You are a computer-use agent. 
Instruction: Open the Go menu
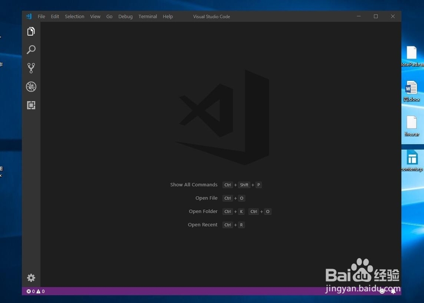pyautogui.click(x=109, y=17)
